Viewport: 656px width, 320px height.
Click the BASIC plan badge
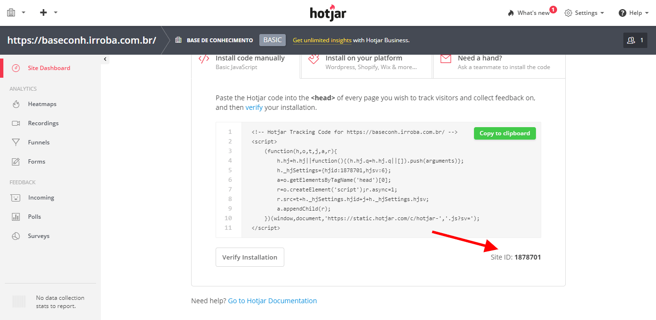click(272, 40)
